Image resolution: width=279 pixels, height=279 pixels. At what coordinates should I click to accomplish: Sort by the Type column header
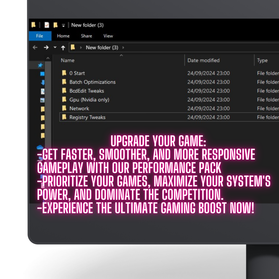click(262, 61)
